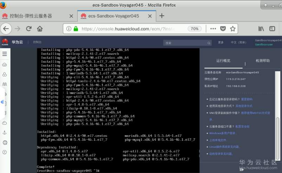Open the Windows多用户登录 link
The height and width of the screenshot is (173, 282).
[222, 133]
